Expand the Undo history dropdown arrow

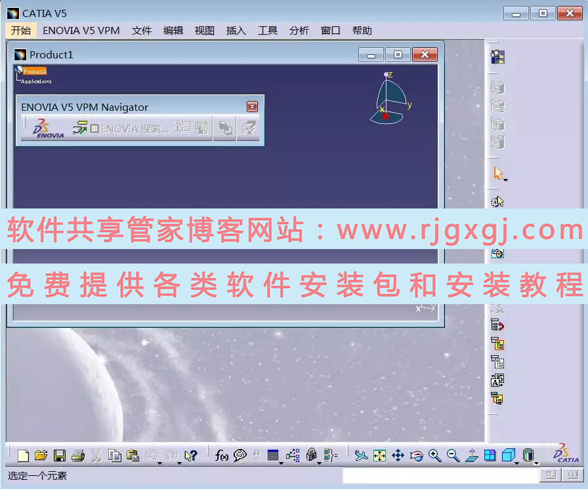pos(159,463)
